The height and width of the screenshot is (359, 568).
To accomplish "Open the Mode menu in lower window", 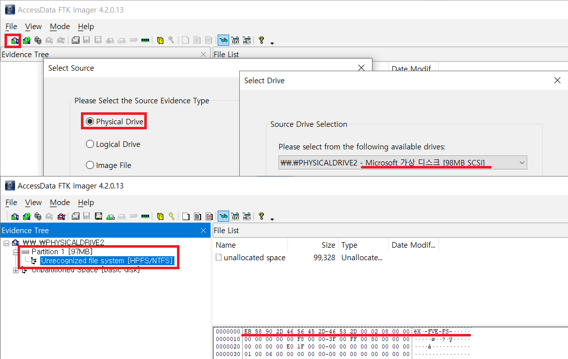I will click(x=60, y=203).
